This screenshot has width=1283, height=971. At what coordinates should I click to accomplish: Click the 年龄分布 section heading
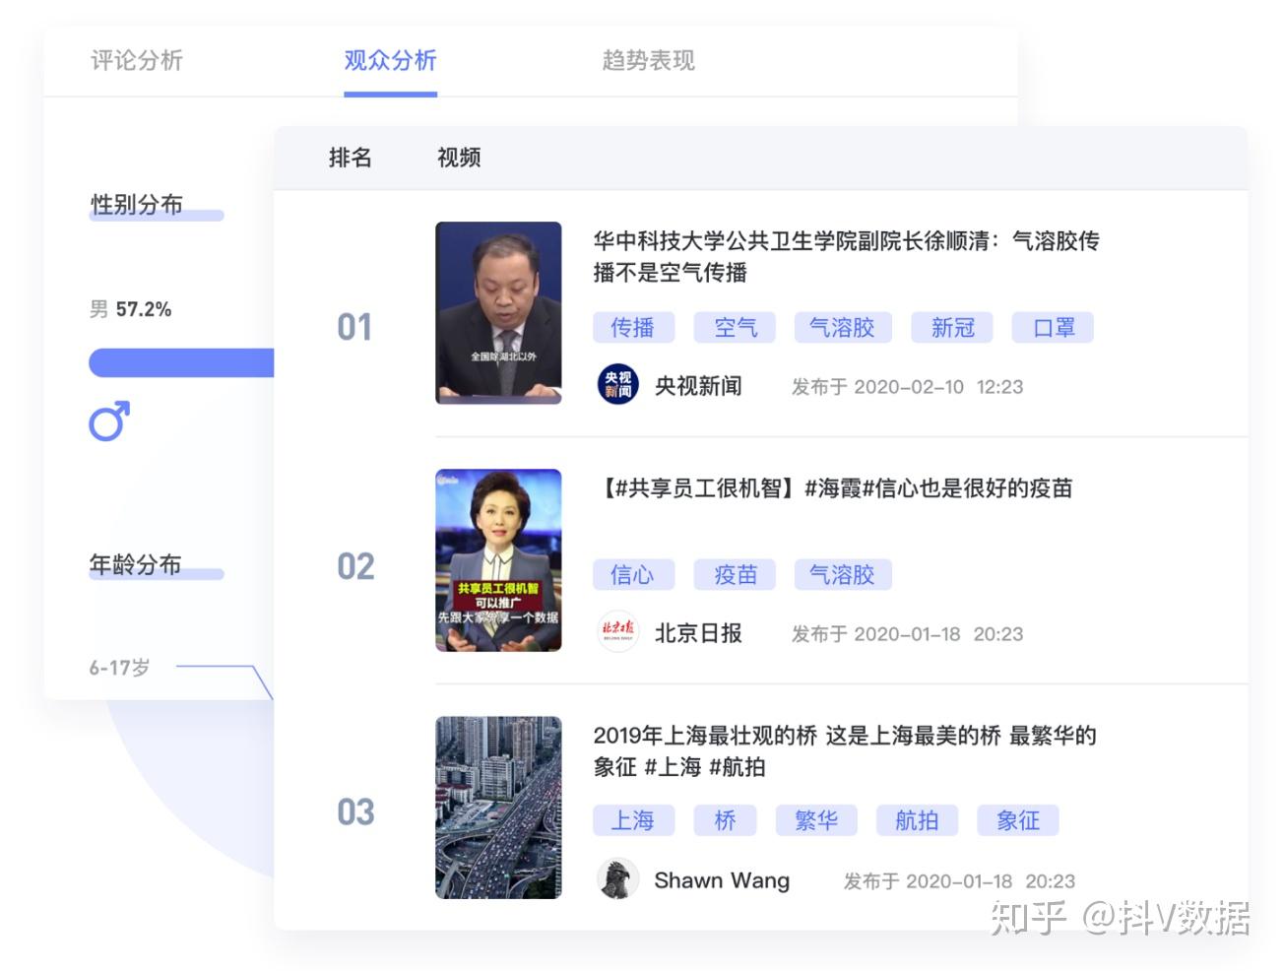coord(136,564)
